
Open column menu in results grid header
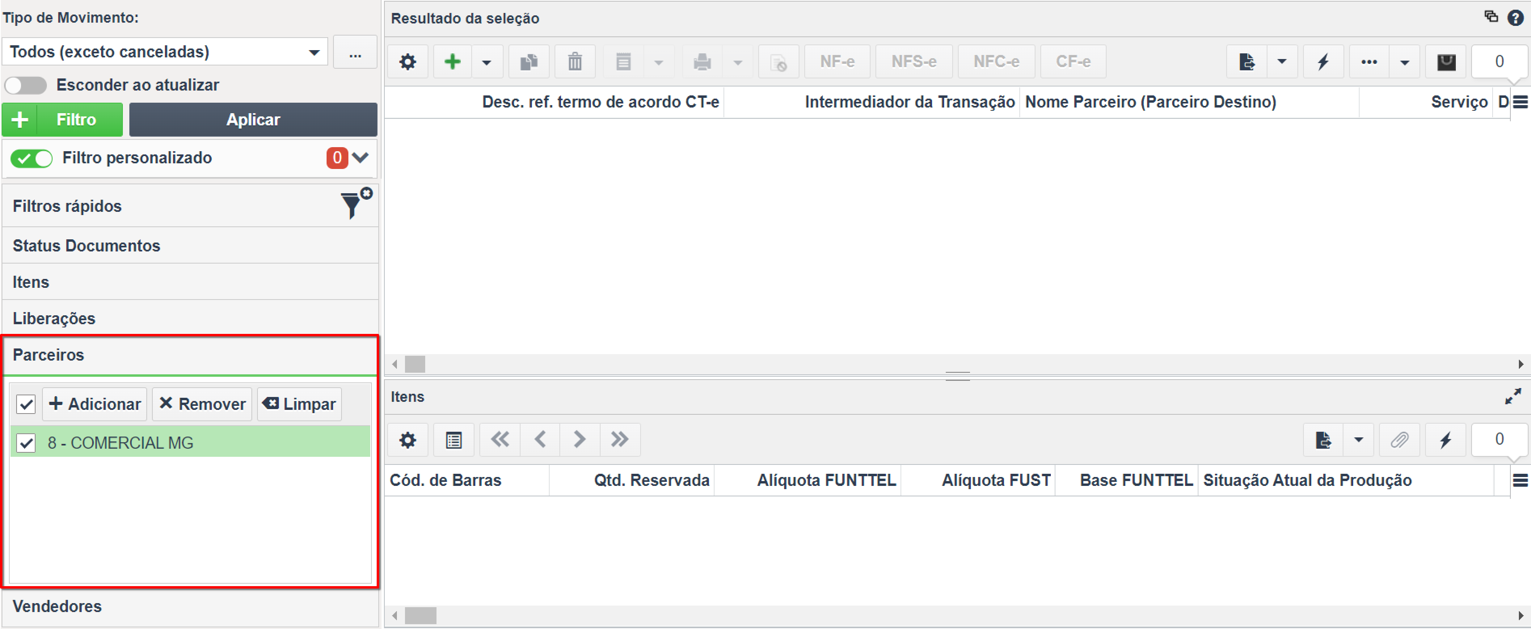(x=1520, y=102)
